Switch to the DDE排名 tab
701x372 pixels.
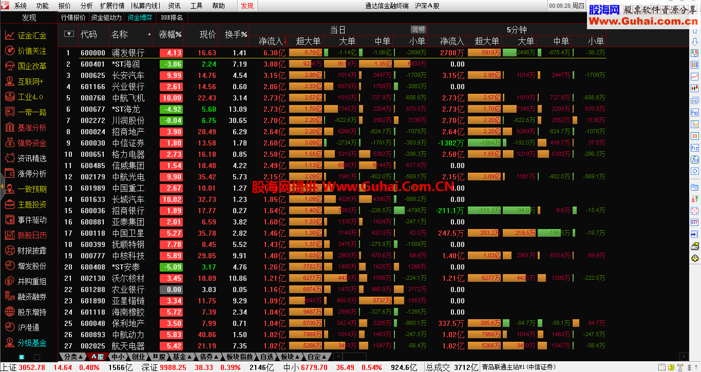172,17
